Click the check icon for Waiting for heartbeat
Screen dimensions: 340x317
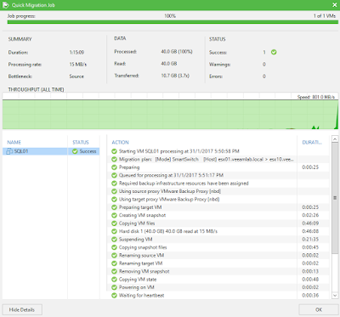[114, 296]
